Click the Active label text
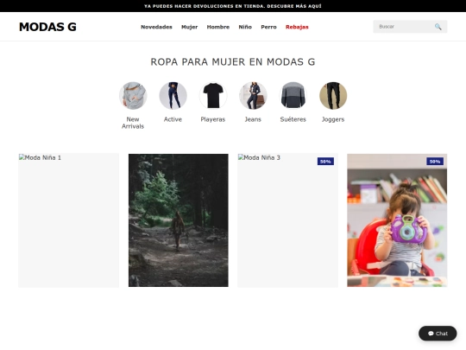The image size is (466, 350). pos(173,119)
